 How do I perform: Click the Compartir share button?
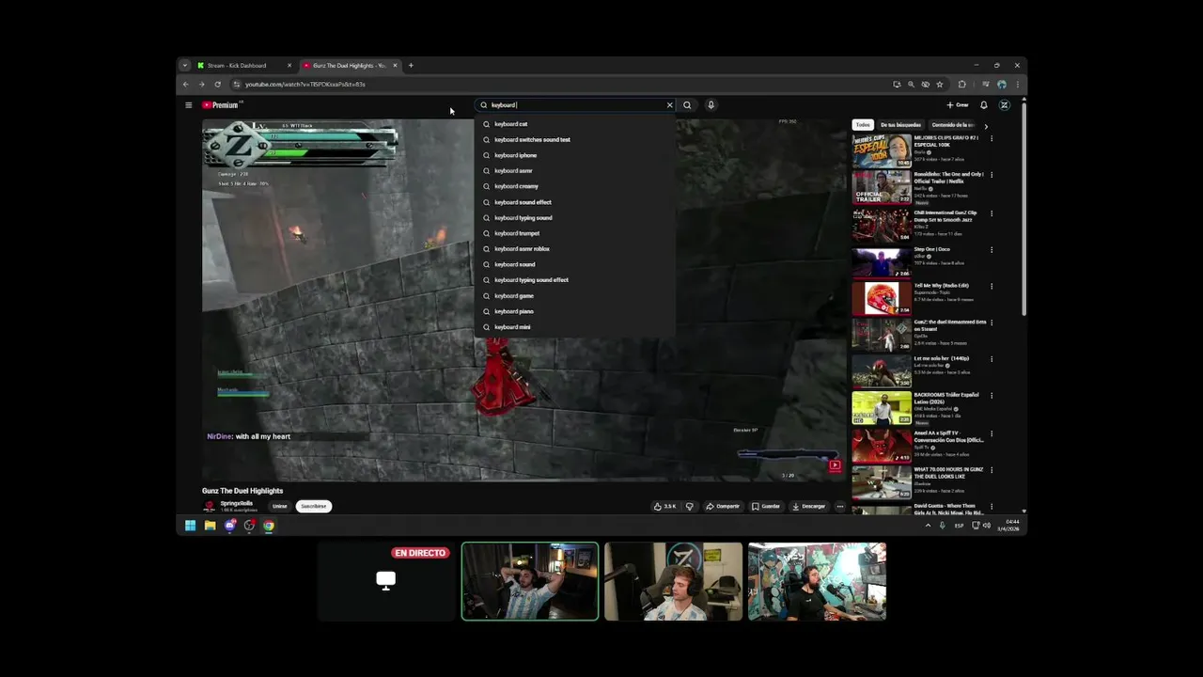click(723, 506)
